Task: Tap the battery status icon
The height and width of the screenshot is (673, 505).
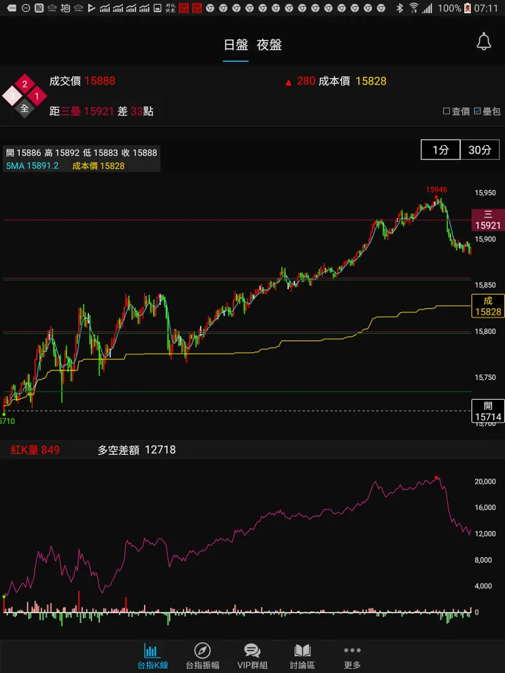Action: (x=467, y=8)
